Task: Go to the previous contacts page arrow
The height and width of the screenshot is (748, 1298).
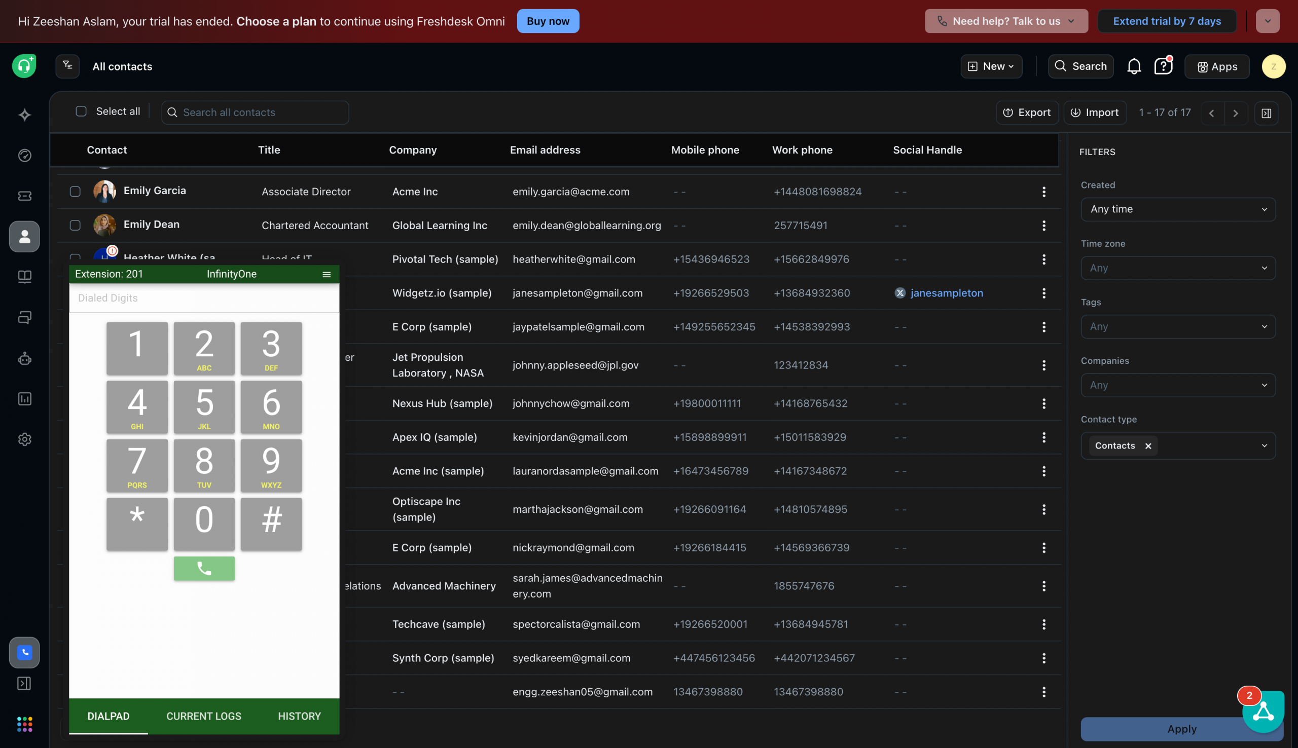Action: 1212,113
